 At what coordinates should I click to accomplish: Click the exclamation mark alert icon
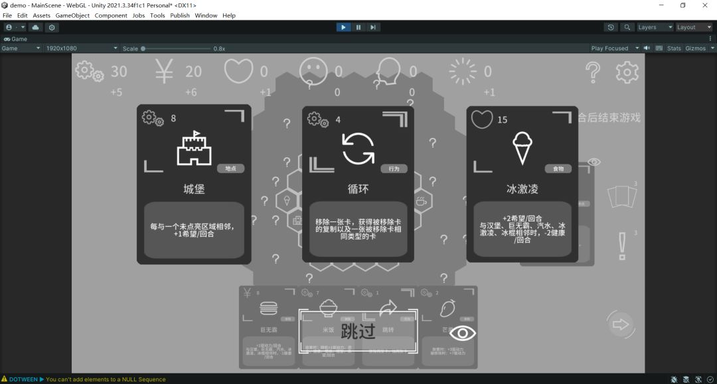(622, 246)
